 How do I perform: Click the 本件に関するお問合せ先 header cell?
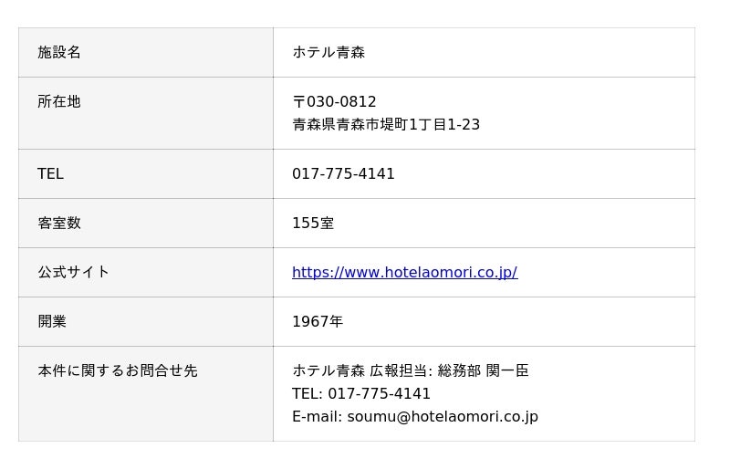tap(117, 370)
